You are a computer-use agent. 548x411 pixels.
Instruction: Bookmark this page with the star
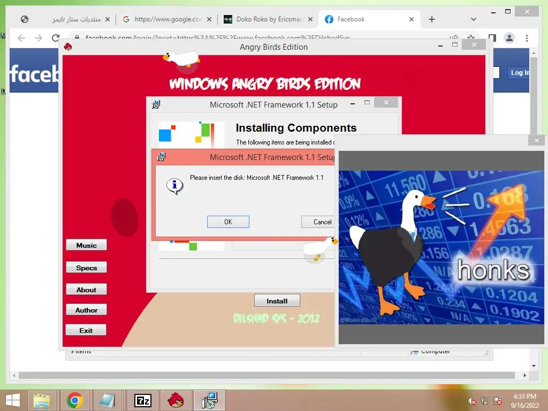(471, 37)
